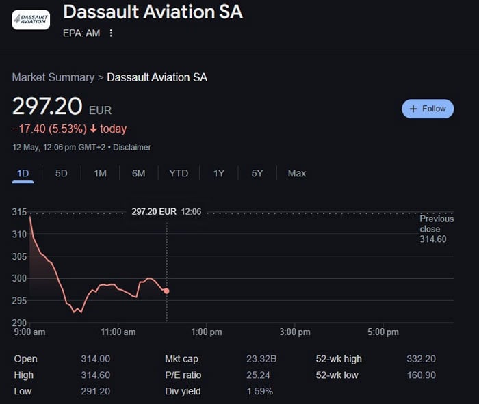
Task: Click the Mkt cap value 23.32B
Action: click(x=261, y=359)
